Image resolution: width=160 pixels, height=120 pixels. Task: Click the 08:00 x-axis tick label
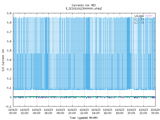60,113
